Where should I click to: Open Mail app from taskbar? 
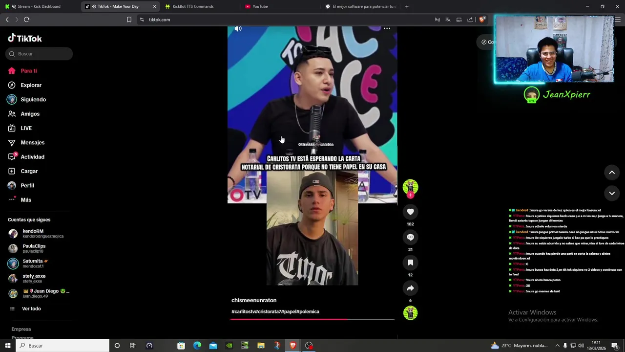click(213, 346)
